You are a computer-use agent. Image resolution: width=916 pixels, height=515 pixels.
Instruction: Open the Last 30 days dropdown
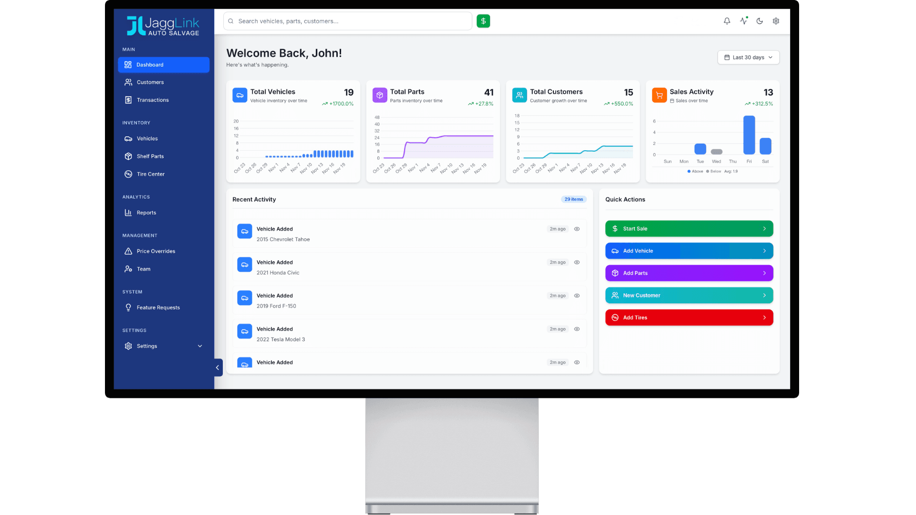[748, 57]
